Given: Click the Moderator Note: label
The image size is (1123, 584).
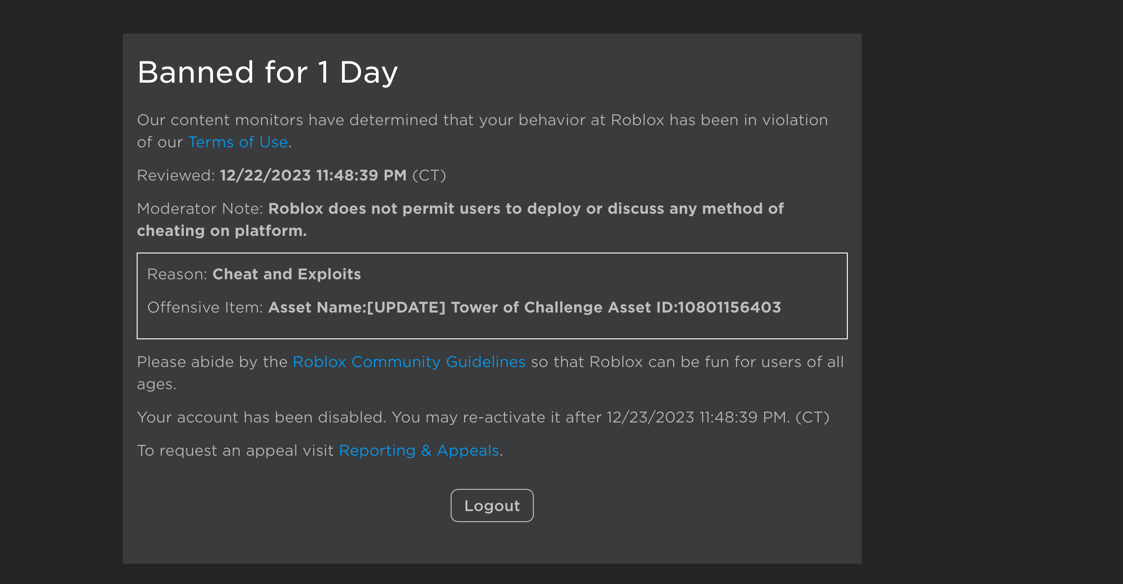Looking at the screenshot, I should 199,209.
